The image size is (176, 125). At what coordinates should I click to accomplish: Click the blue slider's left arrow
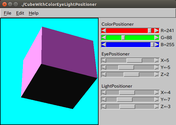pyautogui.click(x=104, y=45)
